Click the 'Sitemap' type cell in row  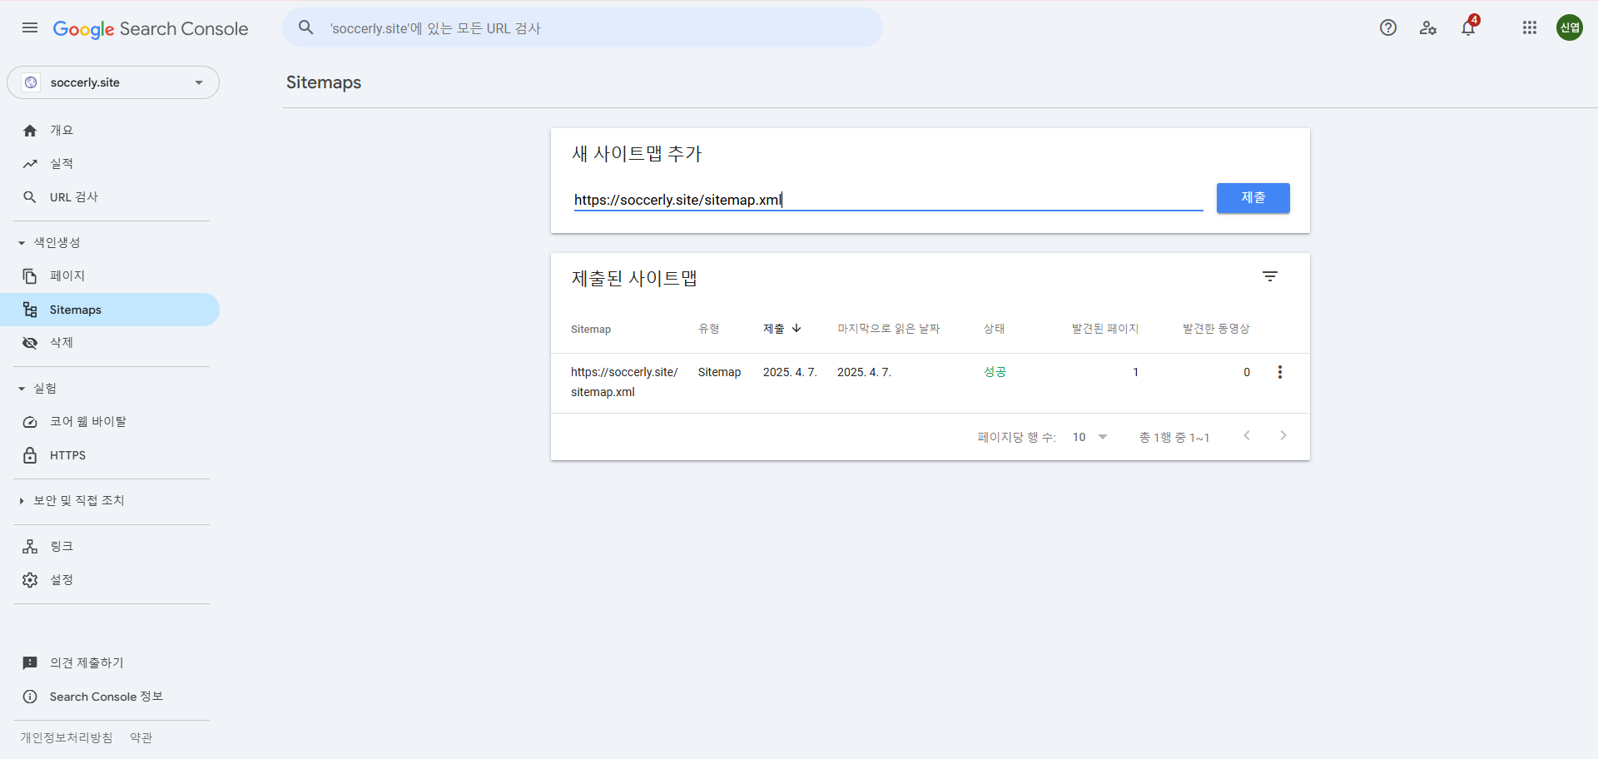(720, 372)
